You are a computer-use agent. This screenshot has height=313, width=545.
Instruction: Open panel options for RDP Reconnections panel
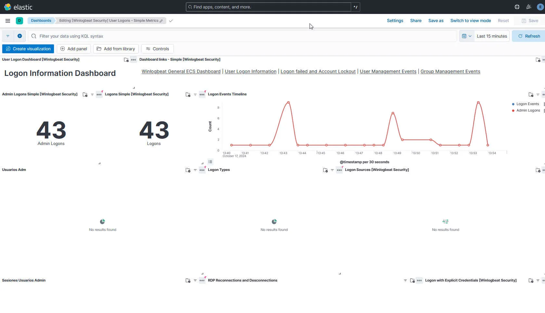(419, 281)
